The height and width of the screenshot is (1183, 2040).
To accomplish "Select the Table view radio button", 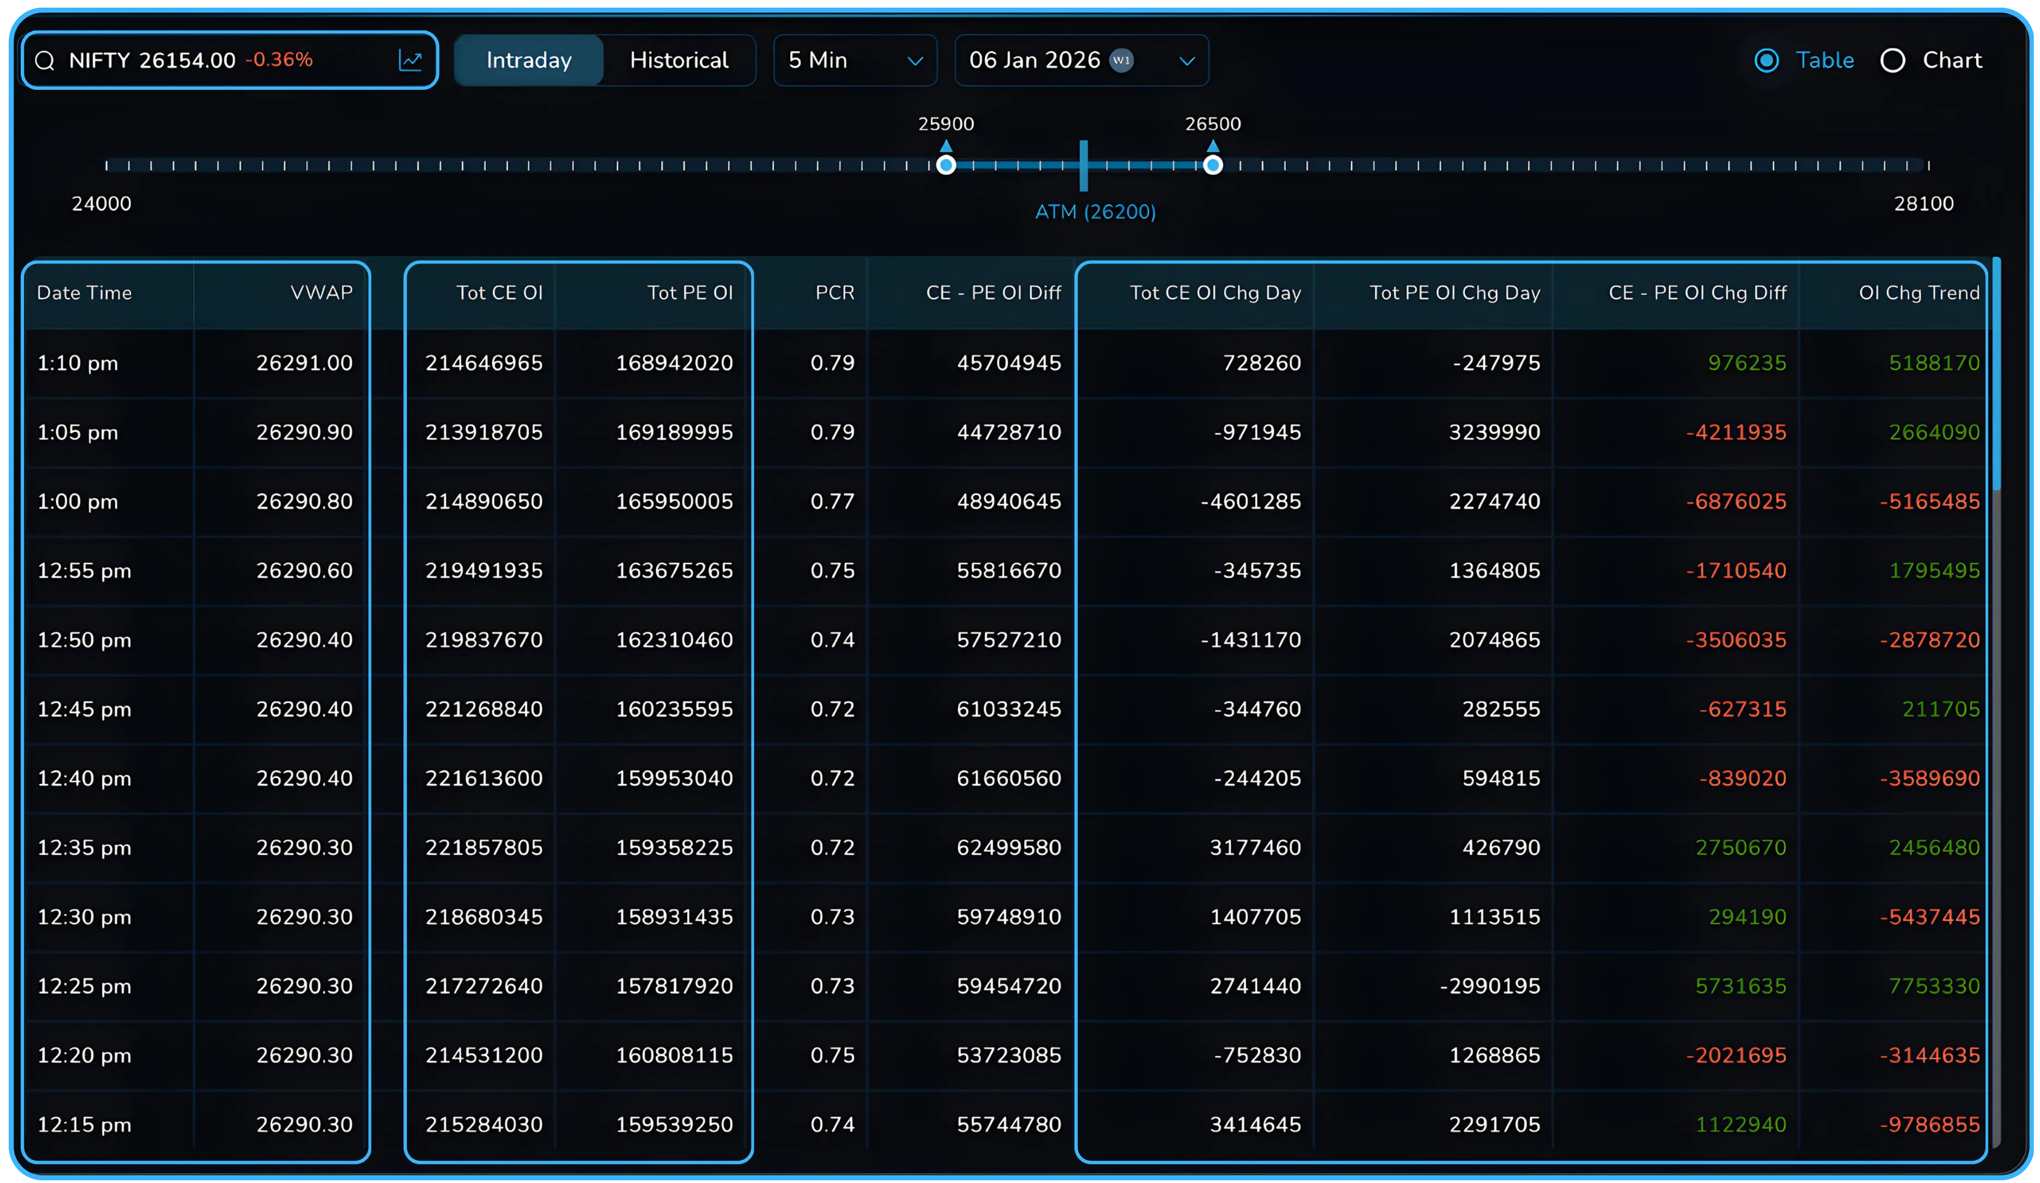I will pyautogui.click(x=1767, y=60).
